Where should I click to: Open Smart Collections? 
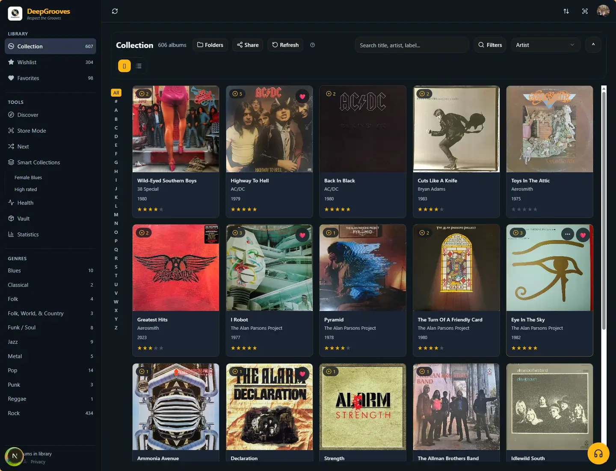pos(50,162)
